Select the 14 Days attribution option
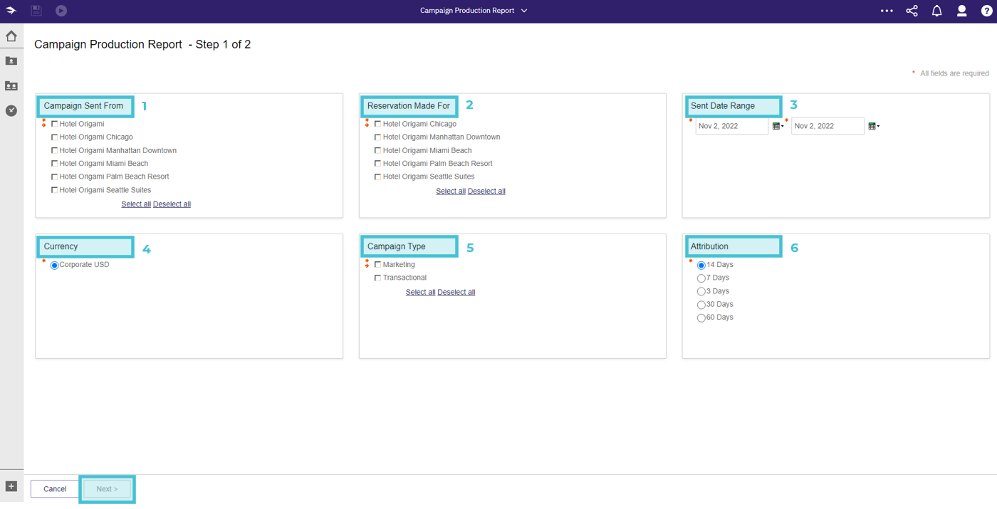This screenshot has width=997, height=509. click(701, 266)
